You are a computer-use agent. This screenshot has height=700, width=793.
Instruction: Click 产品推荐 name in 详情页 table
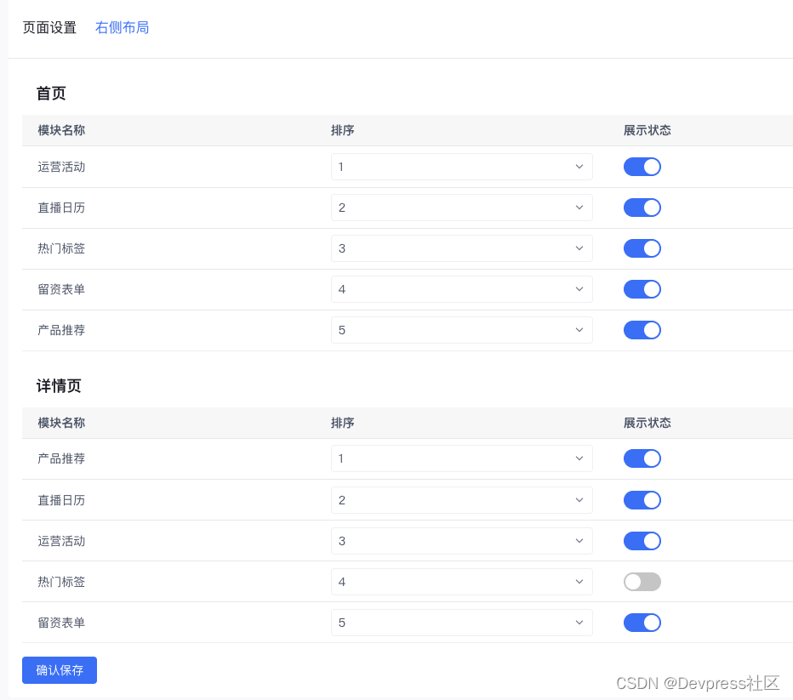[x=61, y=458]
